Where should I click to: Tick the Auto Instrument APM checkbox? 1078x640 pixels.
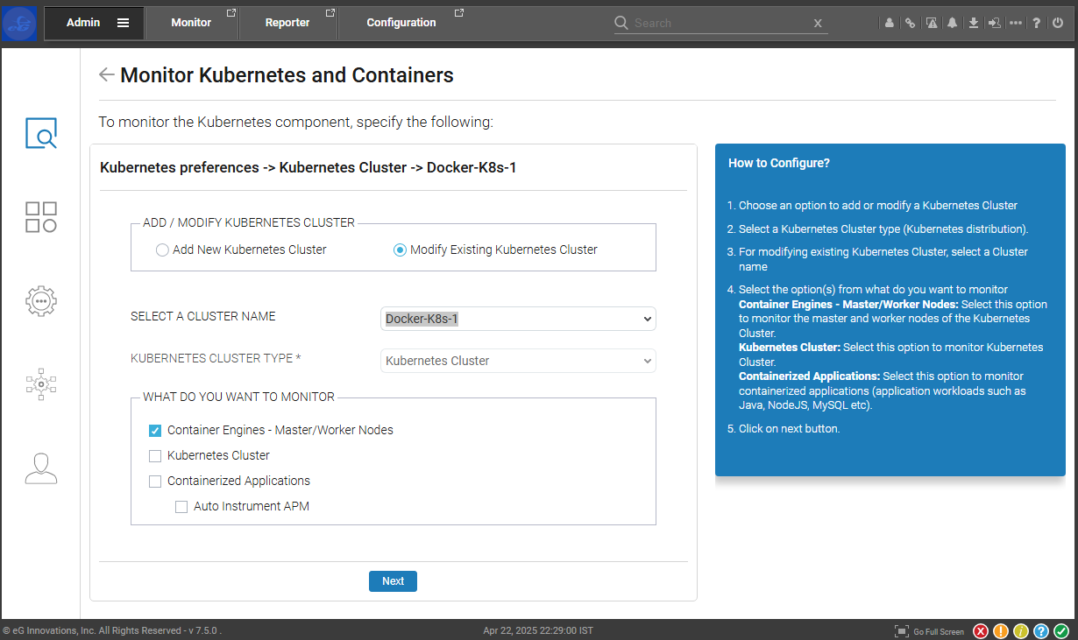pyautogui.click(x=181, y=507)
